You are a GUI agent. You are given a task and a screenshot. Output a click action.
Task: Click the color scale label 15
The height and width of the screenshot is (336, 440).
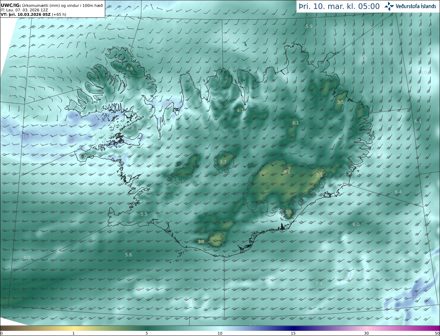293,333
